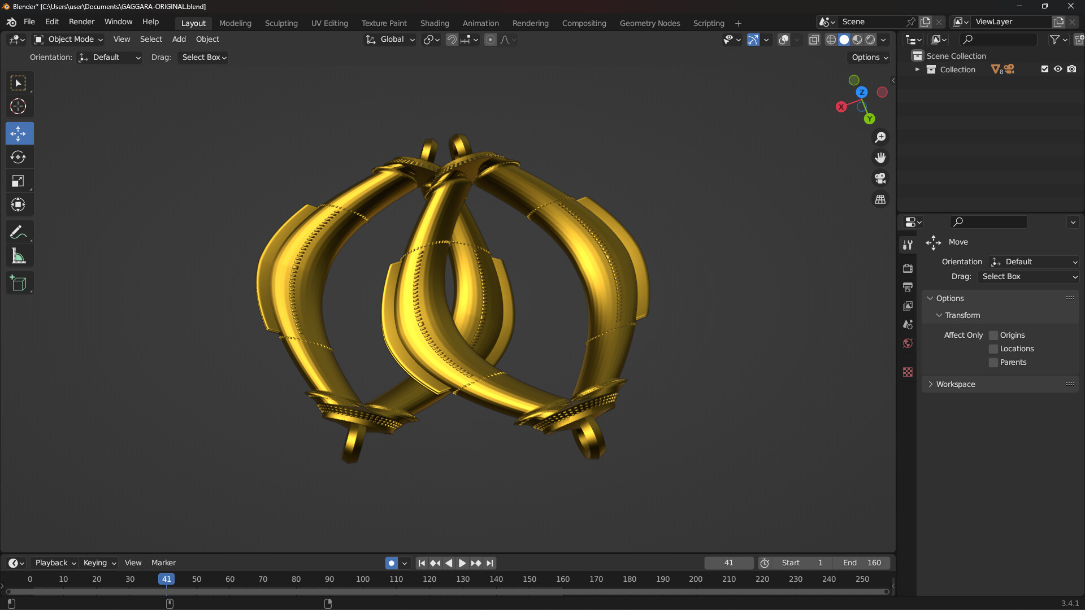Activate the Measure tool

coord(18,256)
